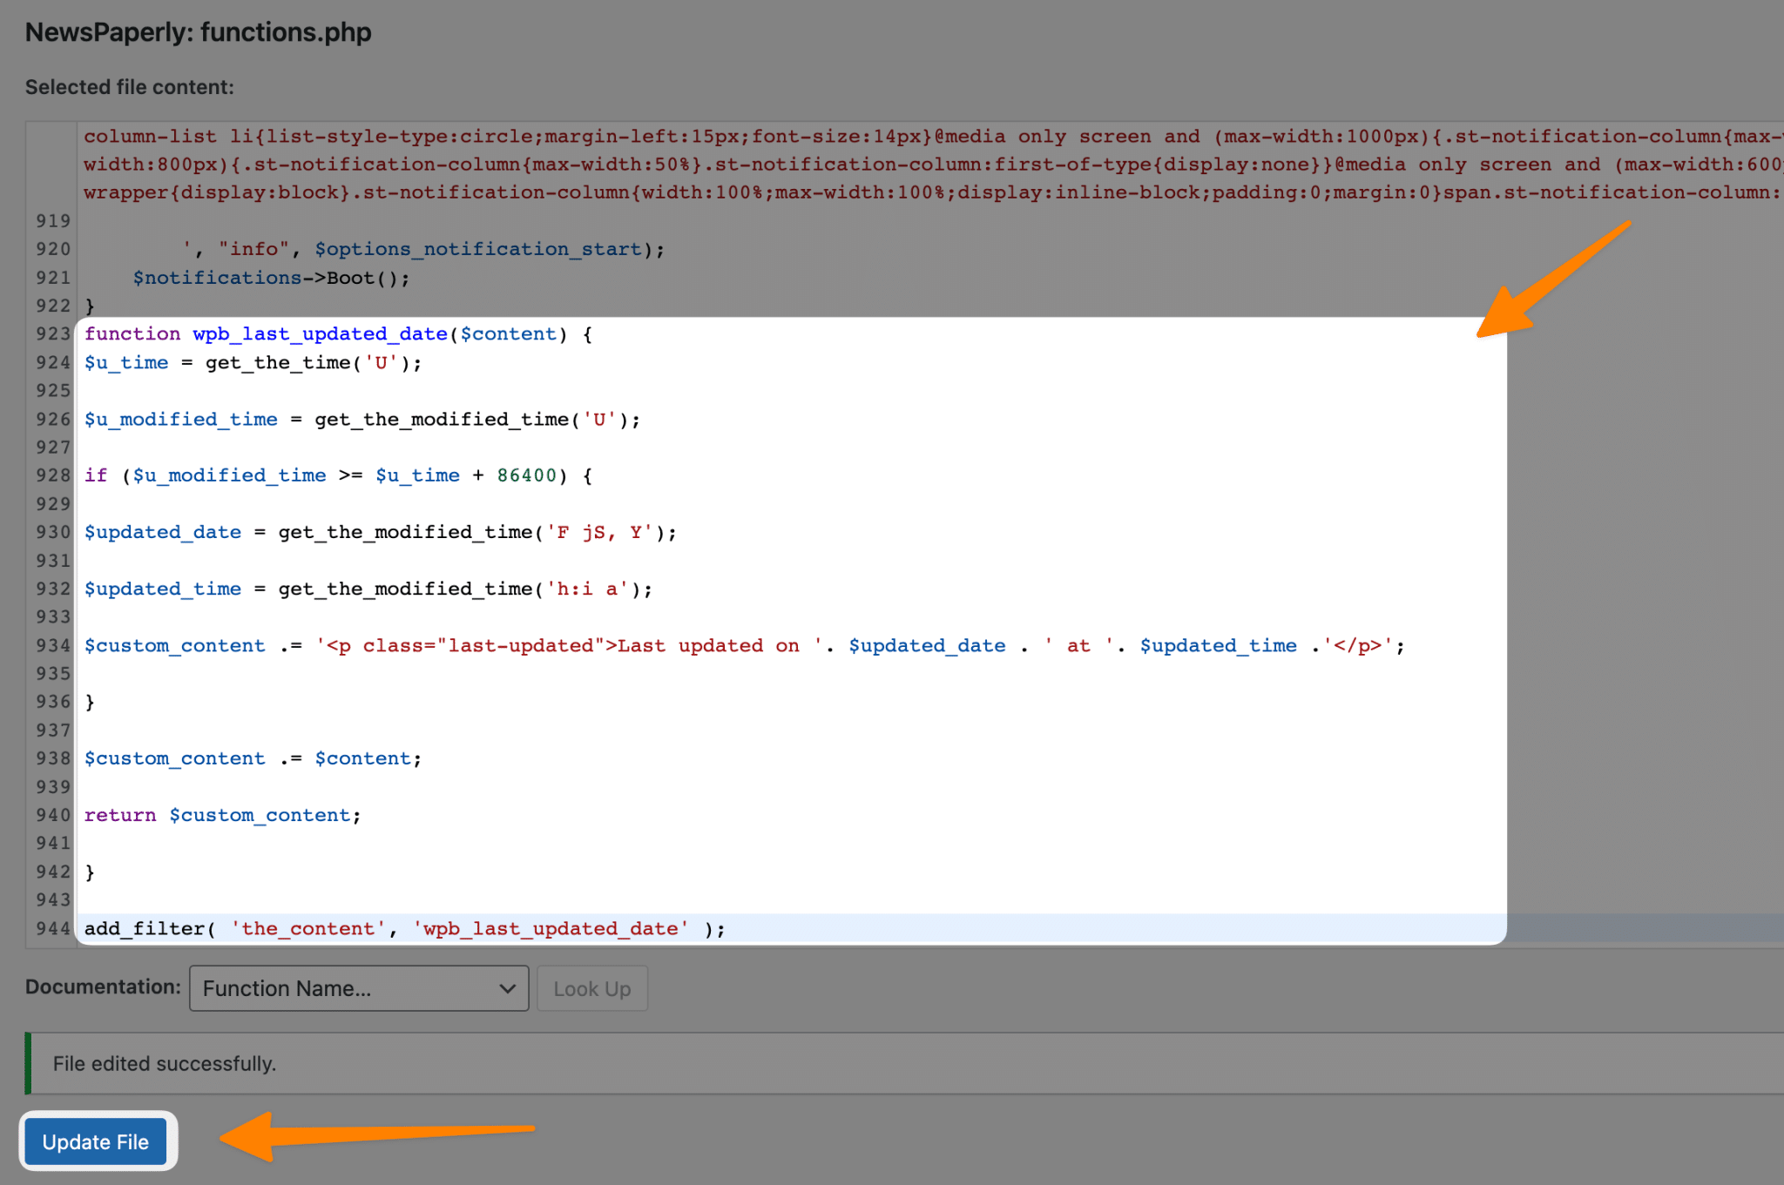
Task: Click '$updated_date' assignment on line 930
Action: click(163, 532)
